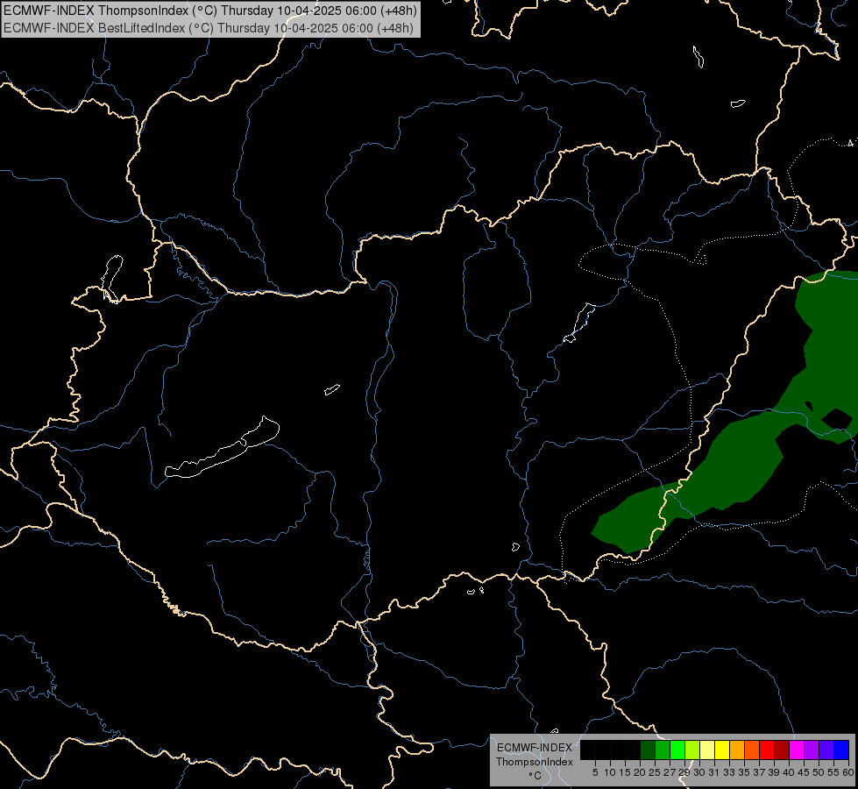Select the bright red 37–39 legend swatch
Image resolution: width=858 pixels, height=789 pixels.
[767, 750]
